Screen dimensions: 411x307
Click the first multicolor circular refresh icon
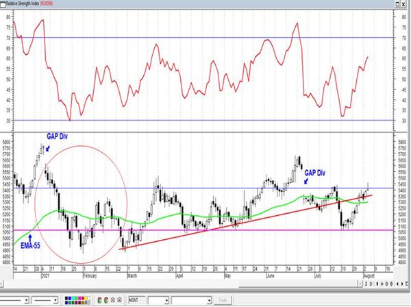click(99, 300)
